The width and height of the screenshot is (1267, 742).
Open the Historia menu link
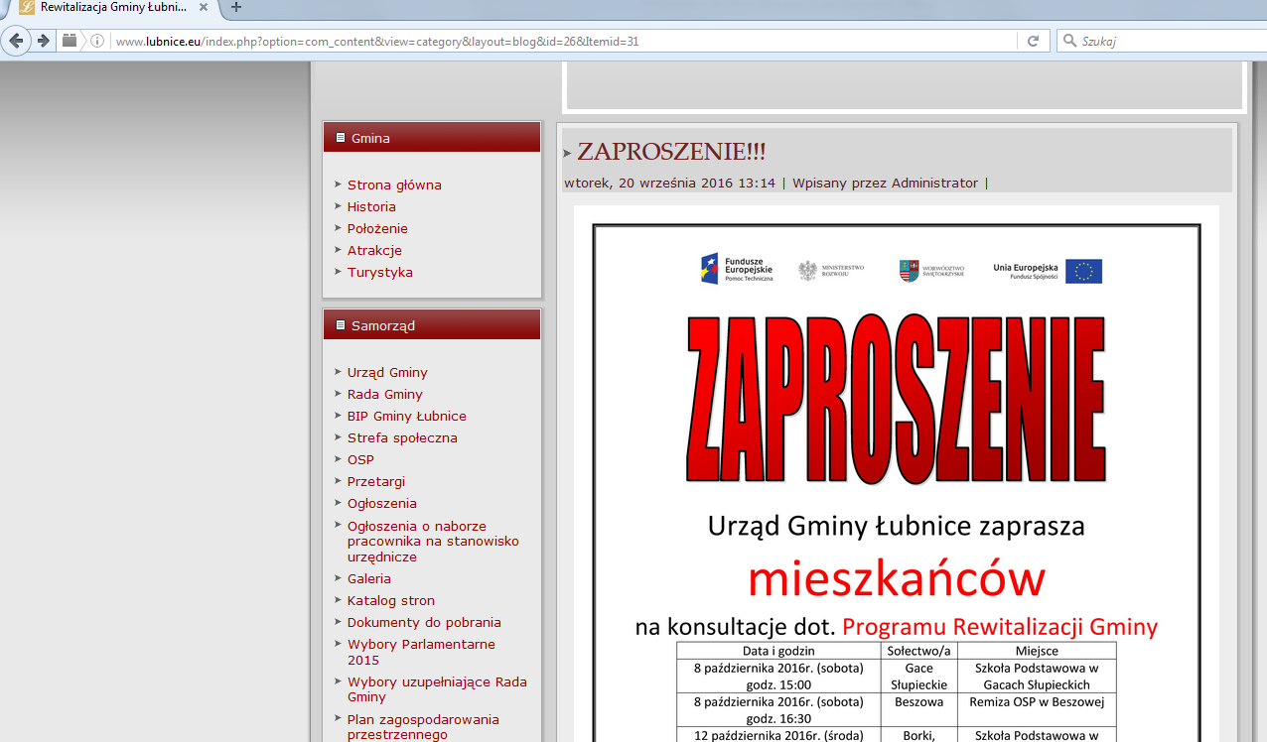tap(371, 206)
